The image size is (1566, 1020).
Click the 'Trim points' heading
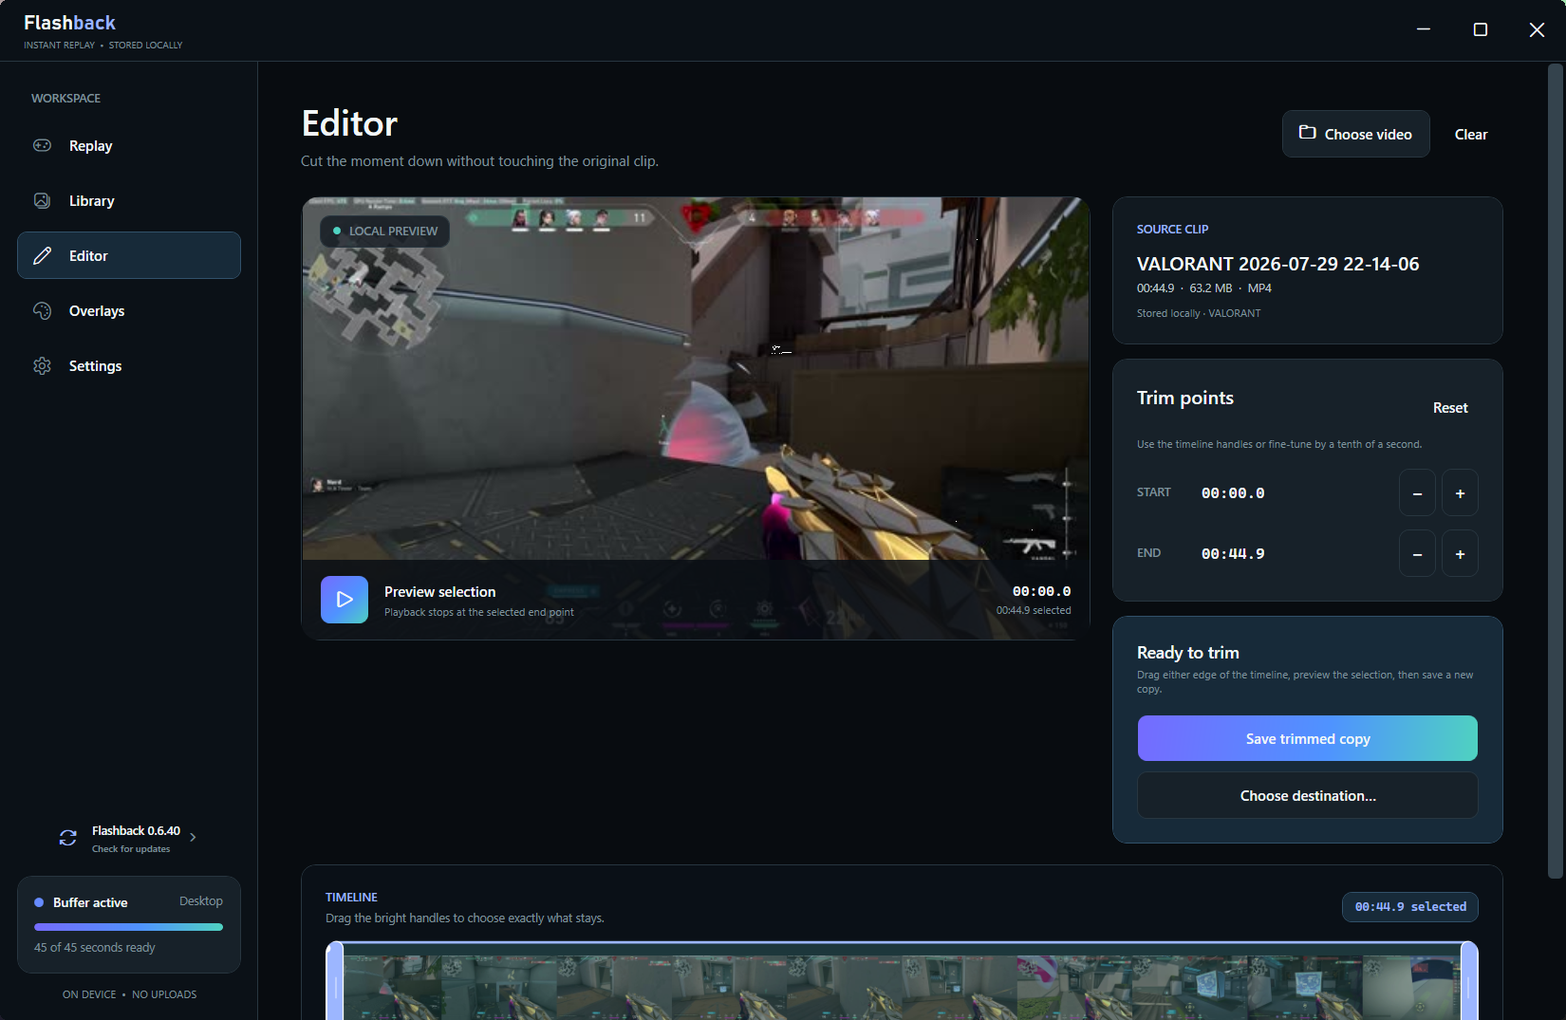click(1184, 398)
